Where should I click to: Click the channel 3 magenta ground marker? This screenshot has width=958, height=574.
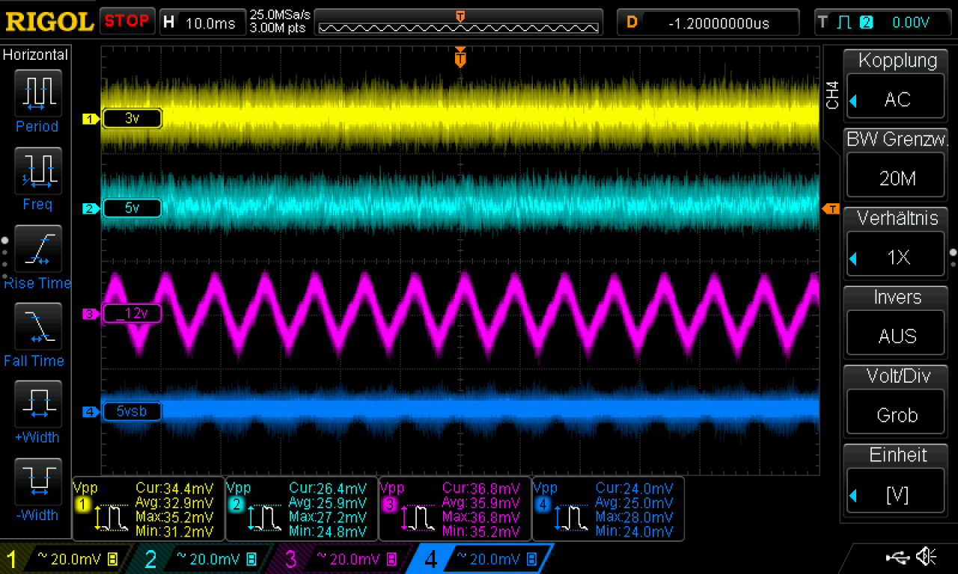(x=91, y=314)
